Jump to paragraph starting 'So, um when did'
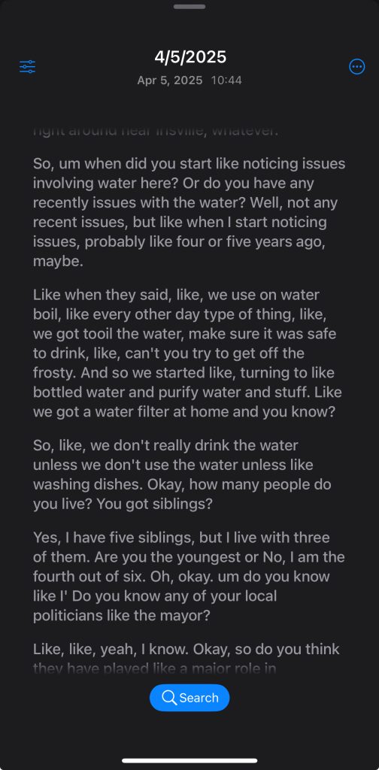 tap(189, 212)
